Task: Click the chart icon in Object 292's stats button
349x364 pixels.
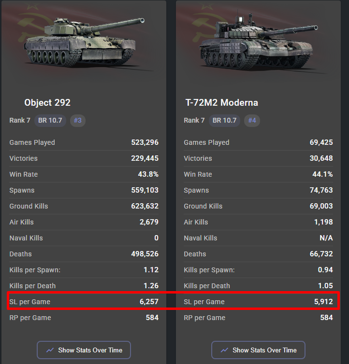Action: pyautogui.click(x=50, y=350)
